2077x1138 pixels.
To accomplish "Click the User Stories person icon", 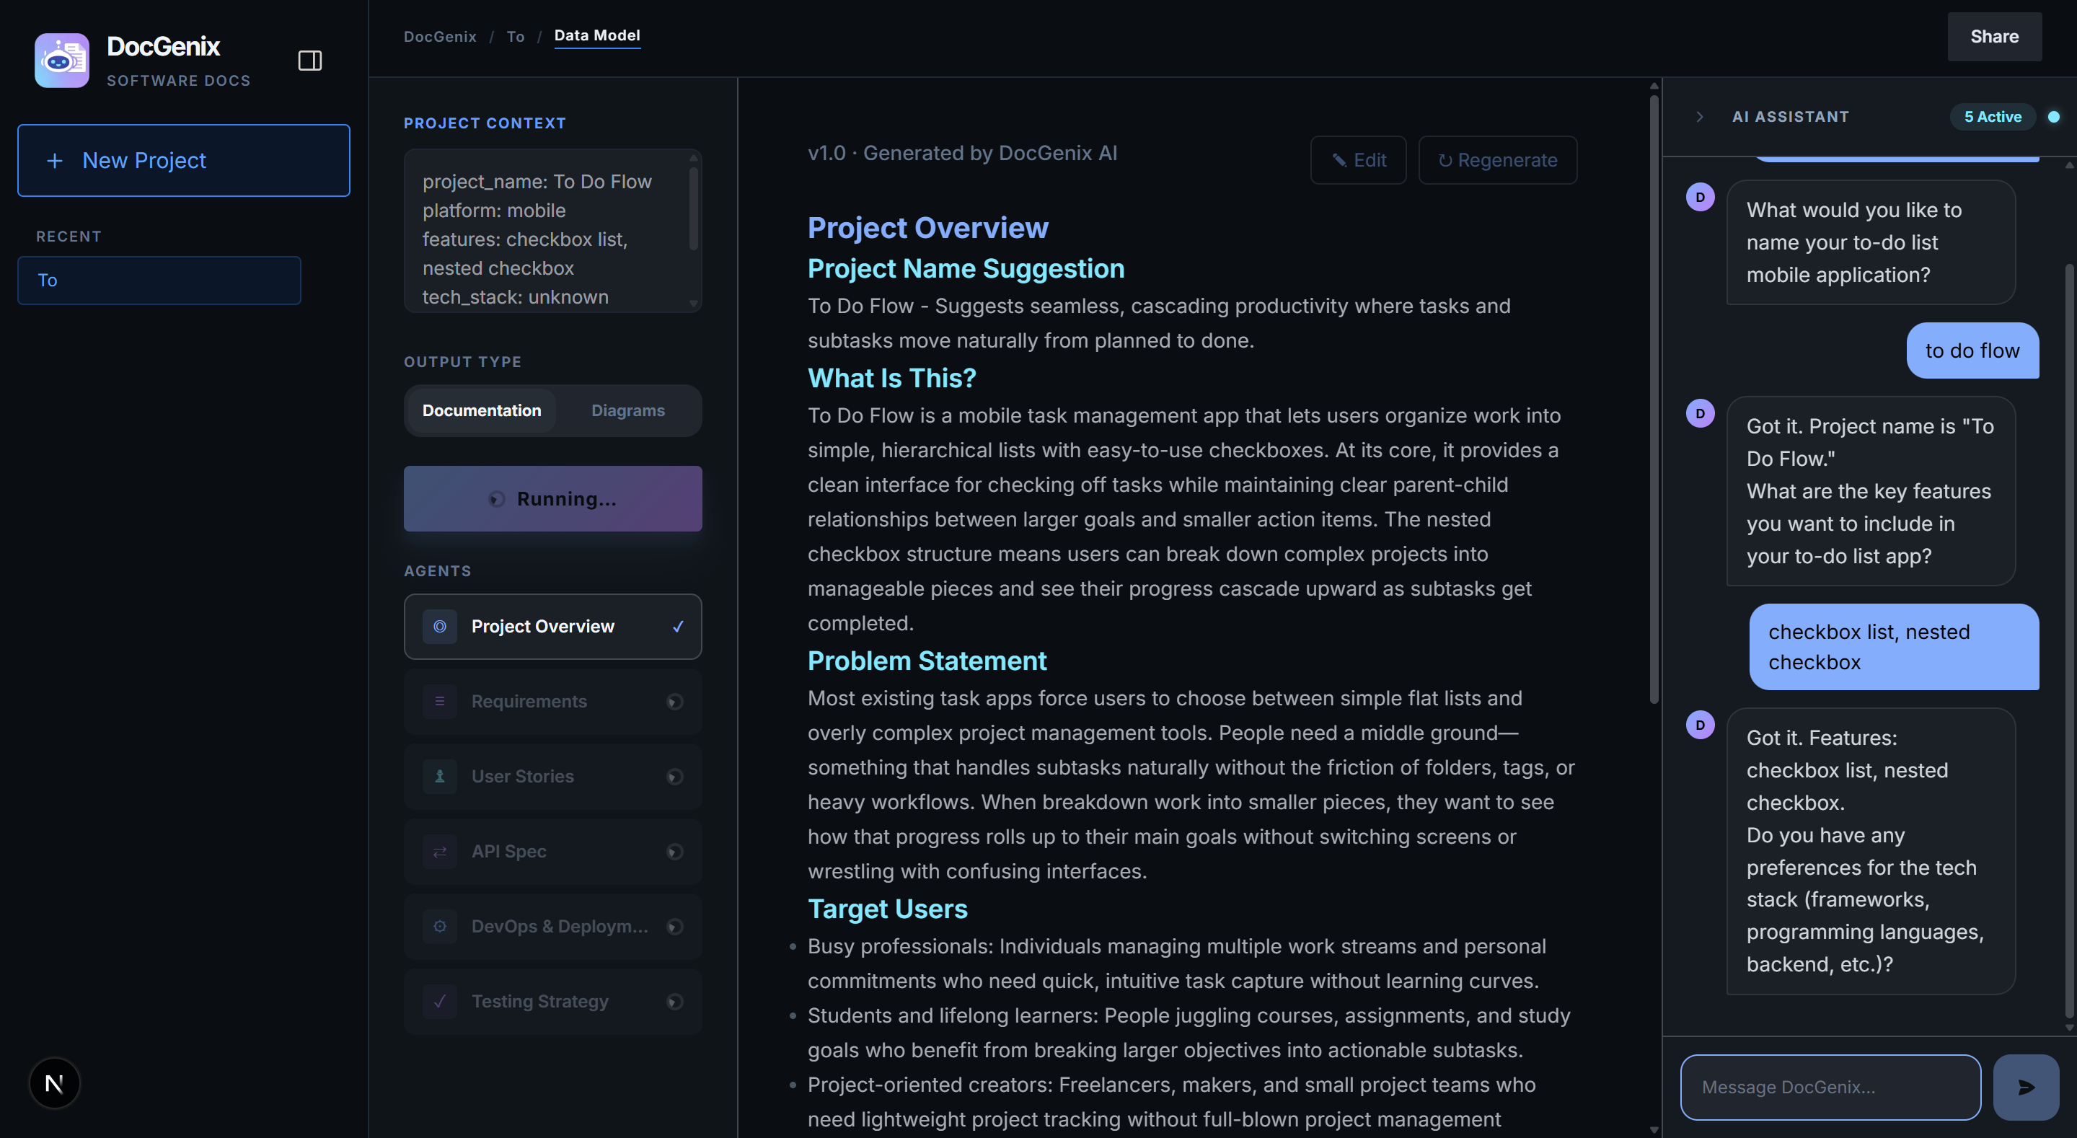I will pos(439,776).
